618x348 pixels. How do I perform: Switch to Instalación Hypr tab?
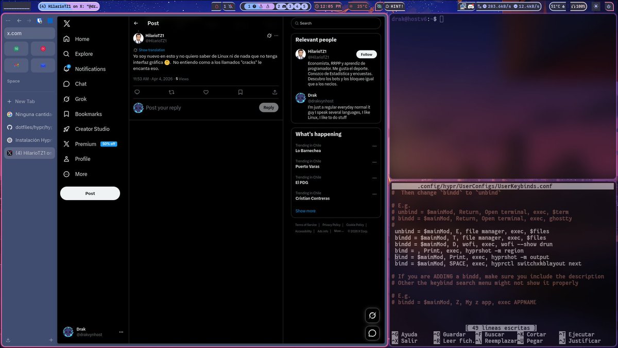tap(29, 140)
